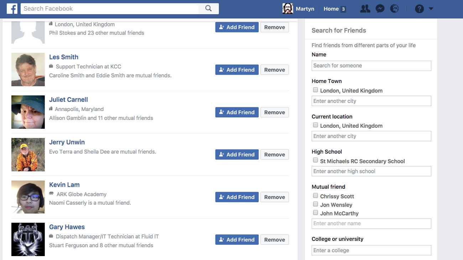Image resolution: width=463 pixels, height=260 pixels.
Task: Open Gary Hawes's profile photo
Action: [x=28, y=239]
